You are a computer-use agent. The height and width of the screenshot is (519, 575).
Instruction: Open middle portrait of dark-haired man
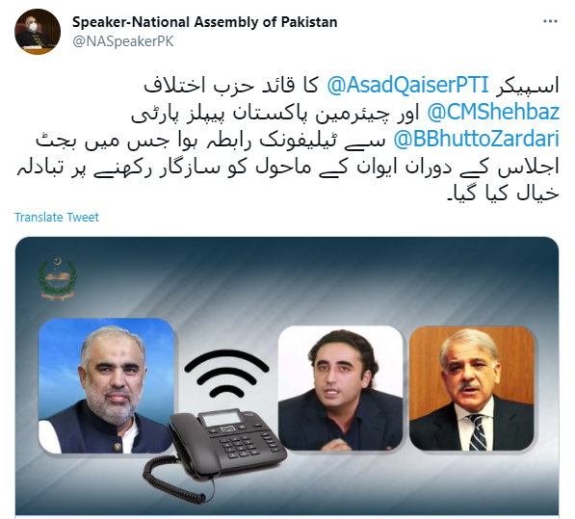click(340, 388)
